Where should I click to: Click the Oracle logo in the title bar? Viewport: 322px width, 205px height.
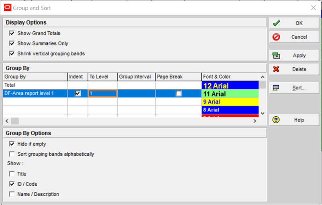8,8
